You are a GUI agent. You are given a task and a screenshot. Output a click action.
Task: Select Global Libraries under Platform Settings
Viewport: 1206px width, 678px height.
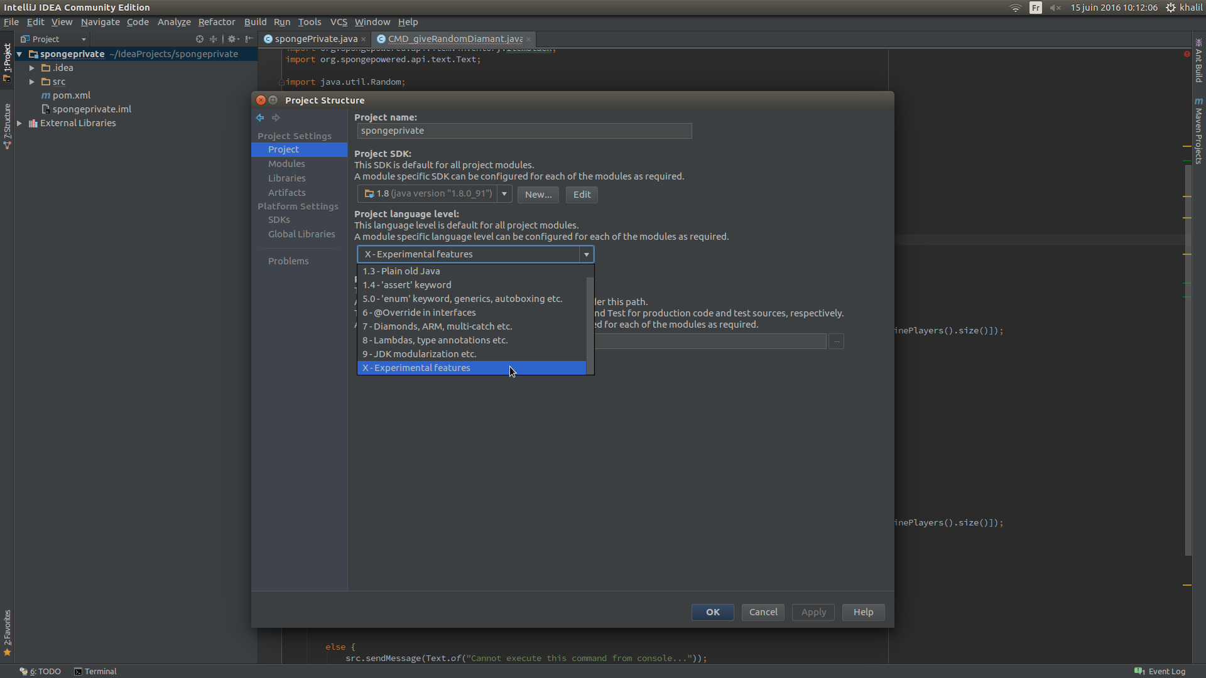click(x=301, y=234)
